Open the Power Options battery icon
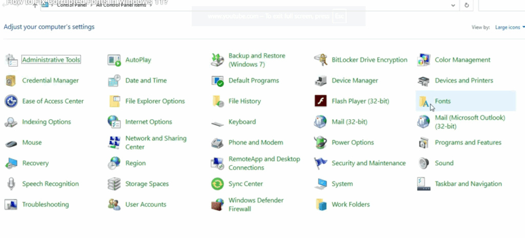Screen dimensions: 525x238 (320, 143)
